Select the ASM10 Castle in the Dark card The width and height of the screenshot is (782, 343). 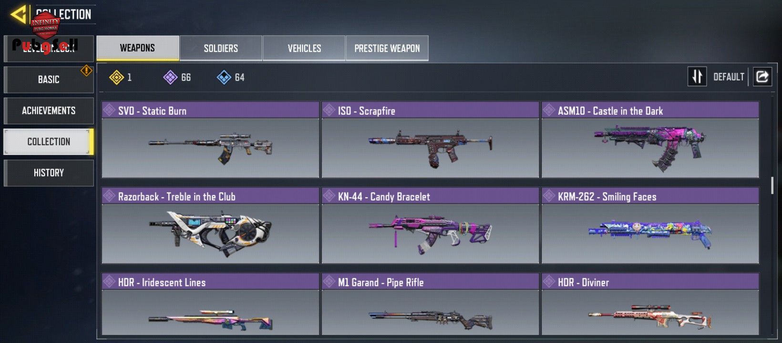coord(650,140)
